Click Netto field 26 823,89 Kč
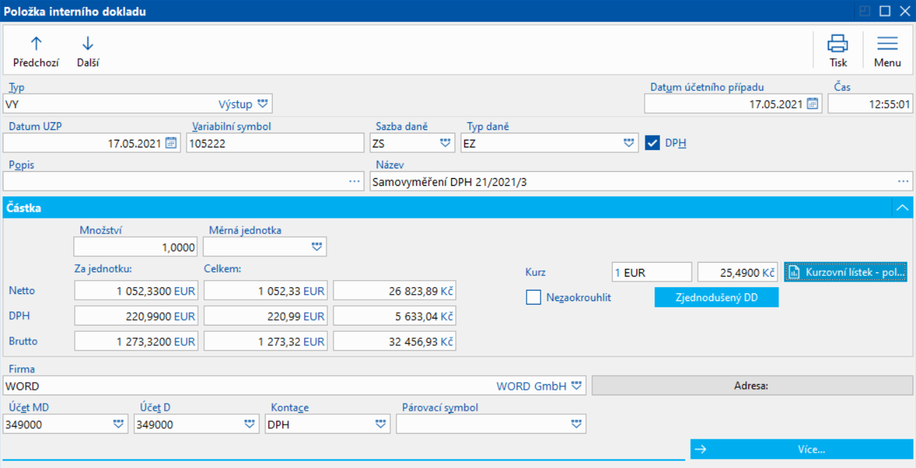Screen dimensions: 916x468 coord(395,291)
